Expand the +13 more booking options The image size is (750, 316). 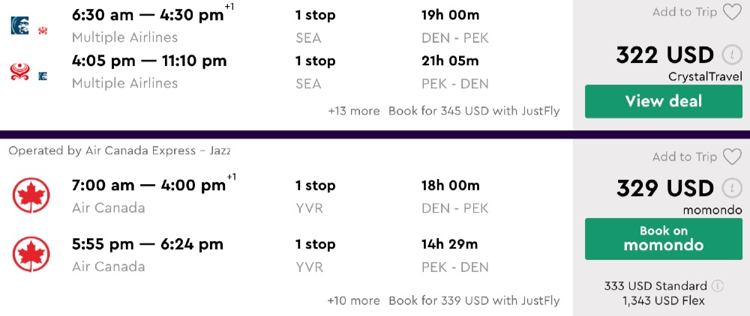353,111
